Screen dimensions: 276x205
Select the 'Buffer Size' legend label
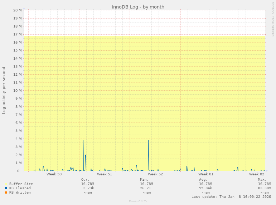coord(21,184)
